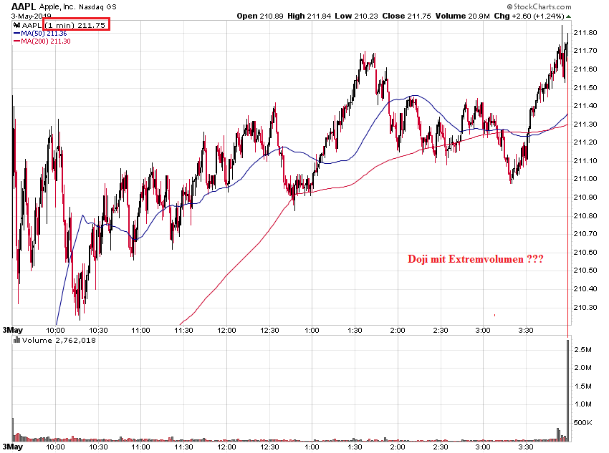Image resolution: width=609 pixels, height=453 pixels.
Task: Click the 210.30 price axis label
Action: pyautogui.click(x=585, y=307)
